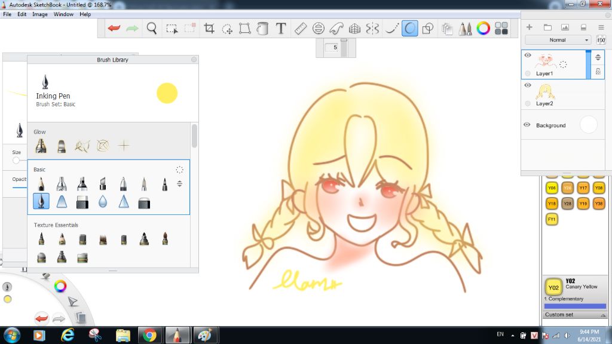Viewport: 612px width, 344px height.
Task: Expand Layer1 options arrows
Action: 598,57
